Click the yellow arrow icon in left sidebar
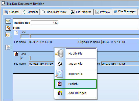This screenshot has width=139, height=101. [x=8, y=21]
